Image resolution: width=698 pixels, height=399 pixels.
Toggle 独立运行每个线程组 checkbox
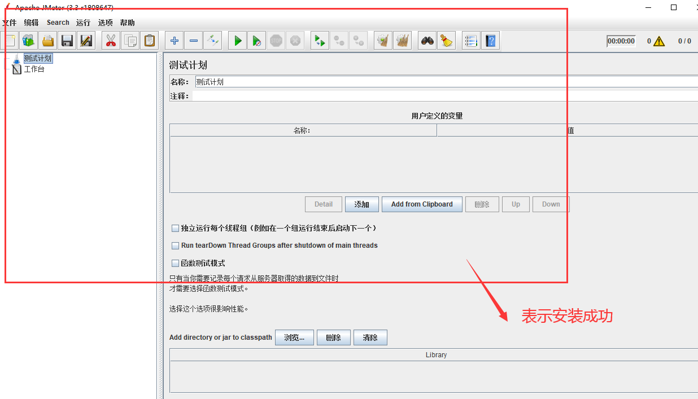(175, 229)
